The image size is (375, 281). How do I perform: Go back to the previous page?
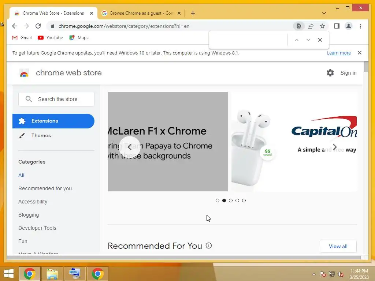[x=15, y=26]
